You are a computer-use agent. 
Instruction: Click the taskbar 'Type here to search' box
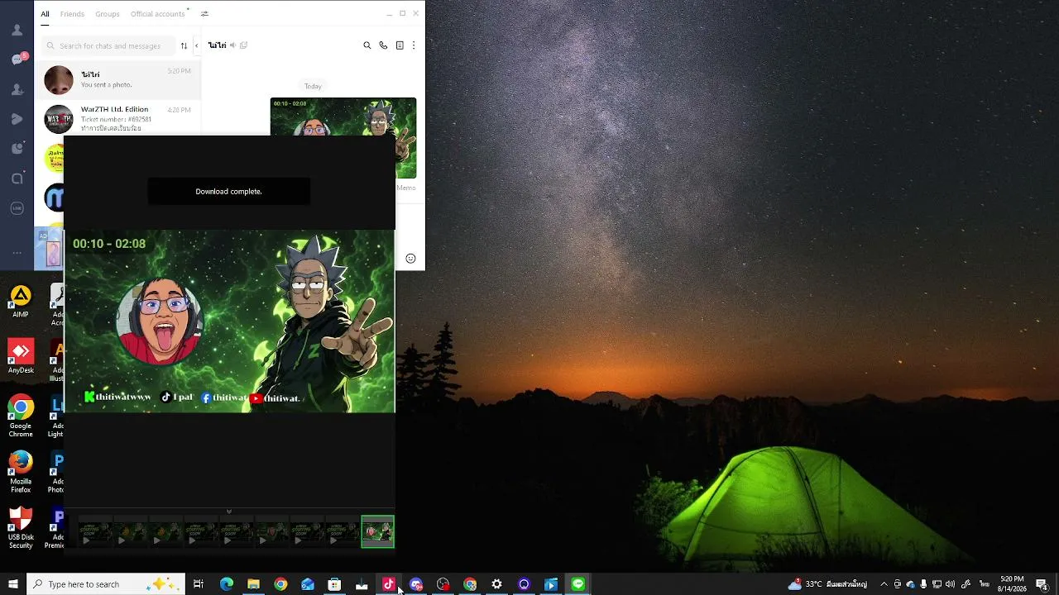point(105,584)
